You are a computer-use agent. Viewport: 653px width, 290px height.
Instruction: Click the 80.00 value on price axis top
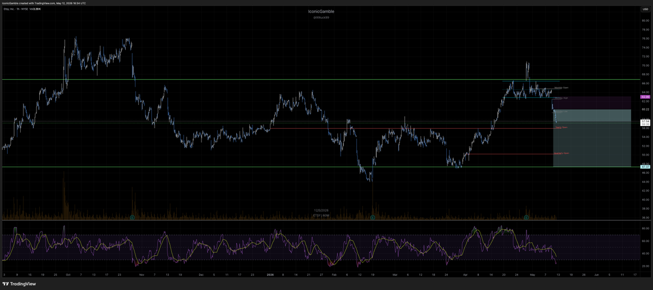click(x=645, y=21)
